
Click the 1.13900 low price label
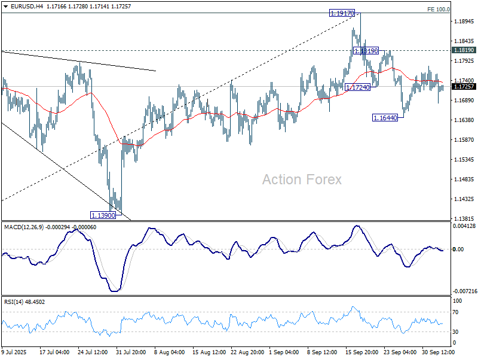[103, 214]
